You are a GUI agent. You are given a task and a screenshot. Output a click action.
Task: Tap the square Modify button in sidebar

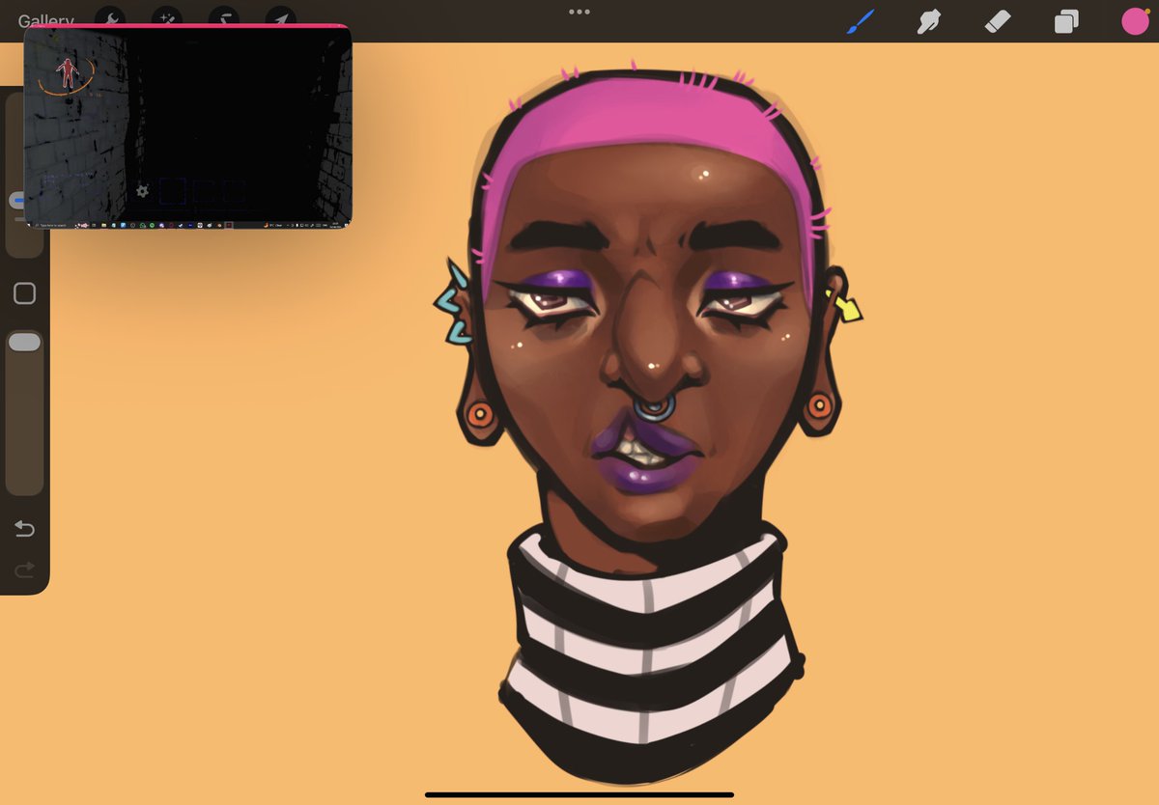click(25, 293)
